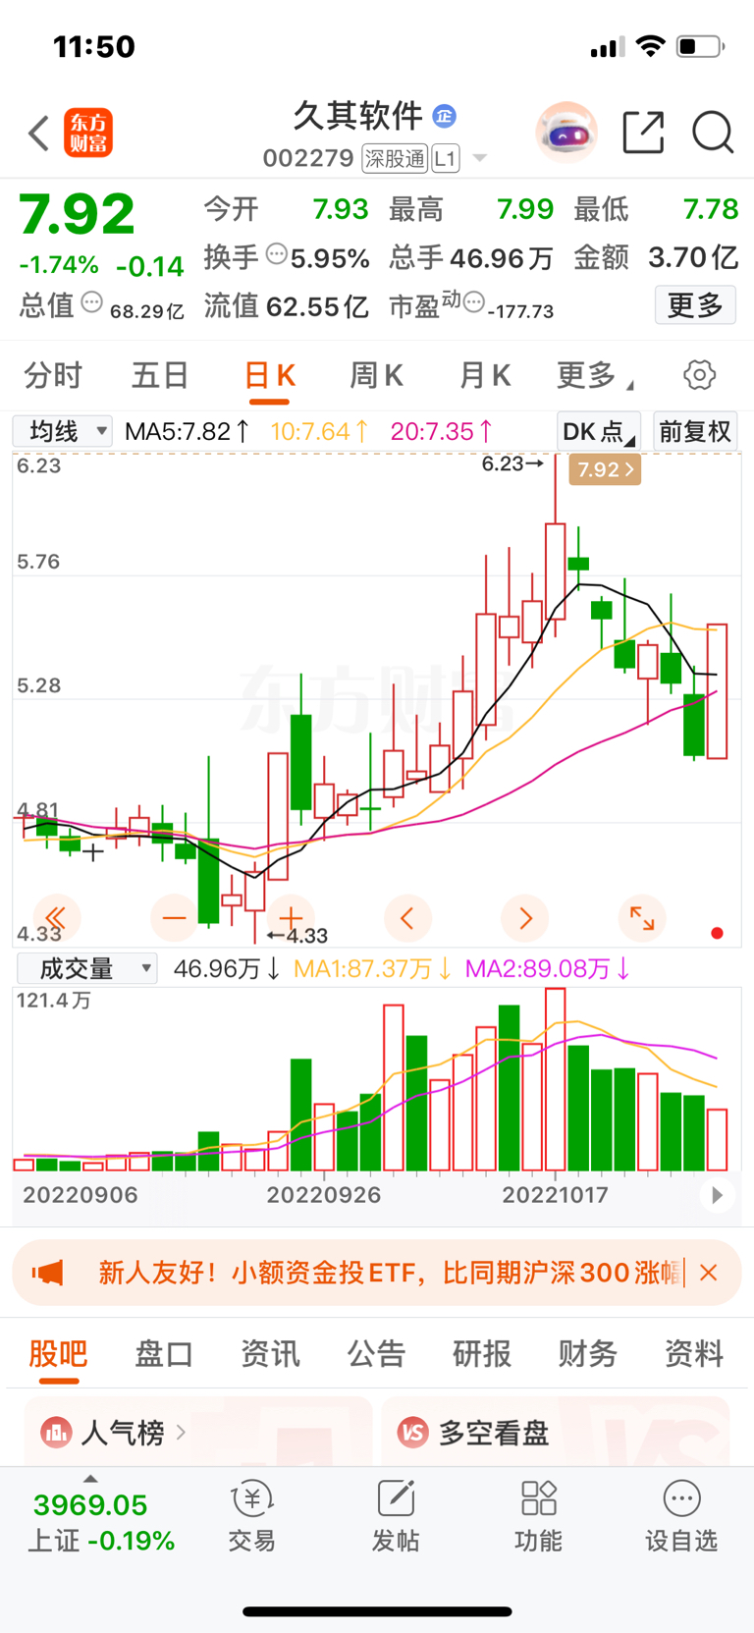This screenshot has width=754, height=1633.
Task: Tap the 20:7.35 moving average value
Action: (x=442, y=431)
